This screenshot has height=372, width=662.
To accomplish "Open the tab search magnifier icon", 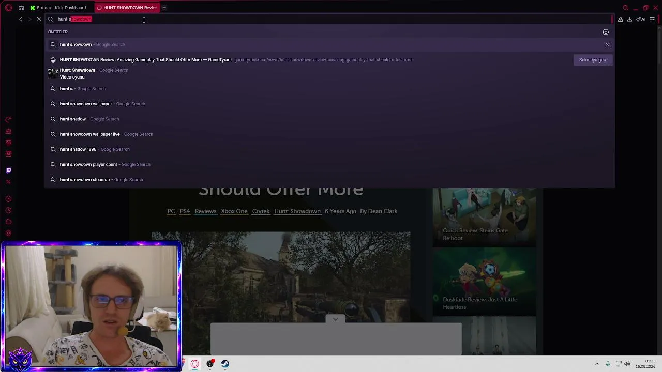I will pyautogui.click(x=625, y=8).
